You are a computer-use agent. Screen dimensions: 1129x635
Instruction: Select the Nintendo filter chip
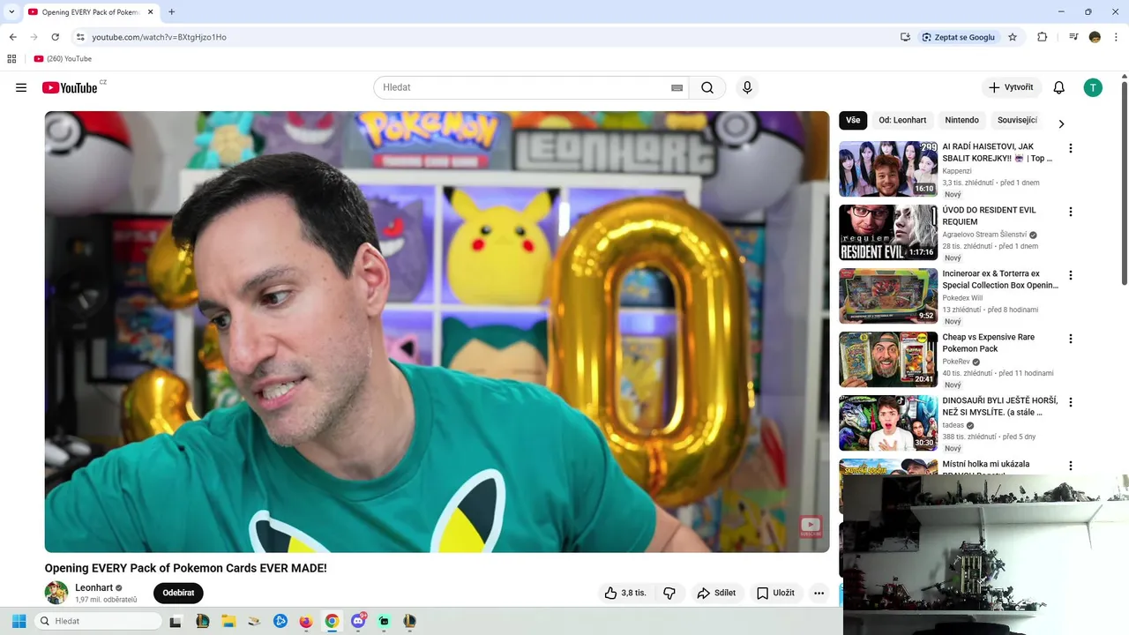[961, 120]
